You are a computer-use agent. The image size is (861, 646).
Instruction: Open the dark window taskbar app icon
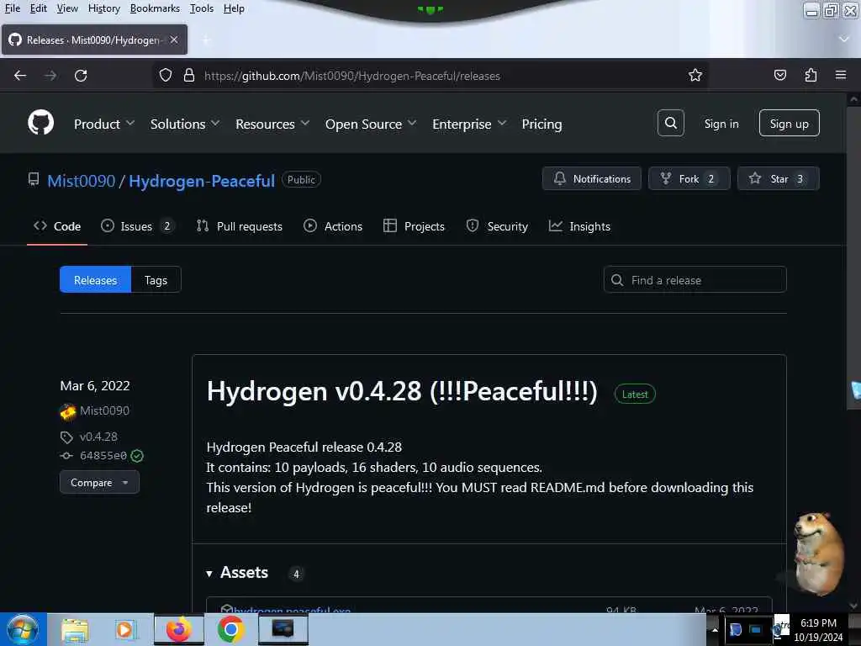(283, 629)
